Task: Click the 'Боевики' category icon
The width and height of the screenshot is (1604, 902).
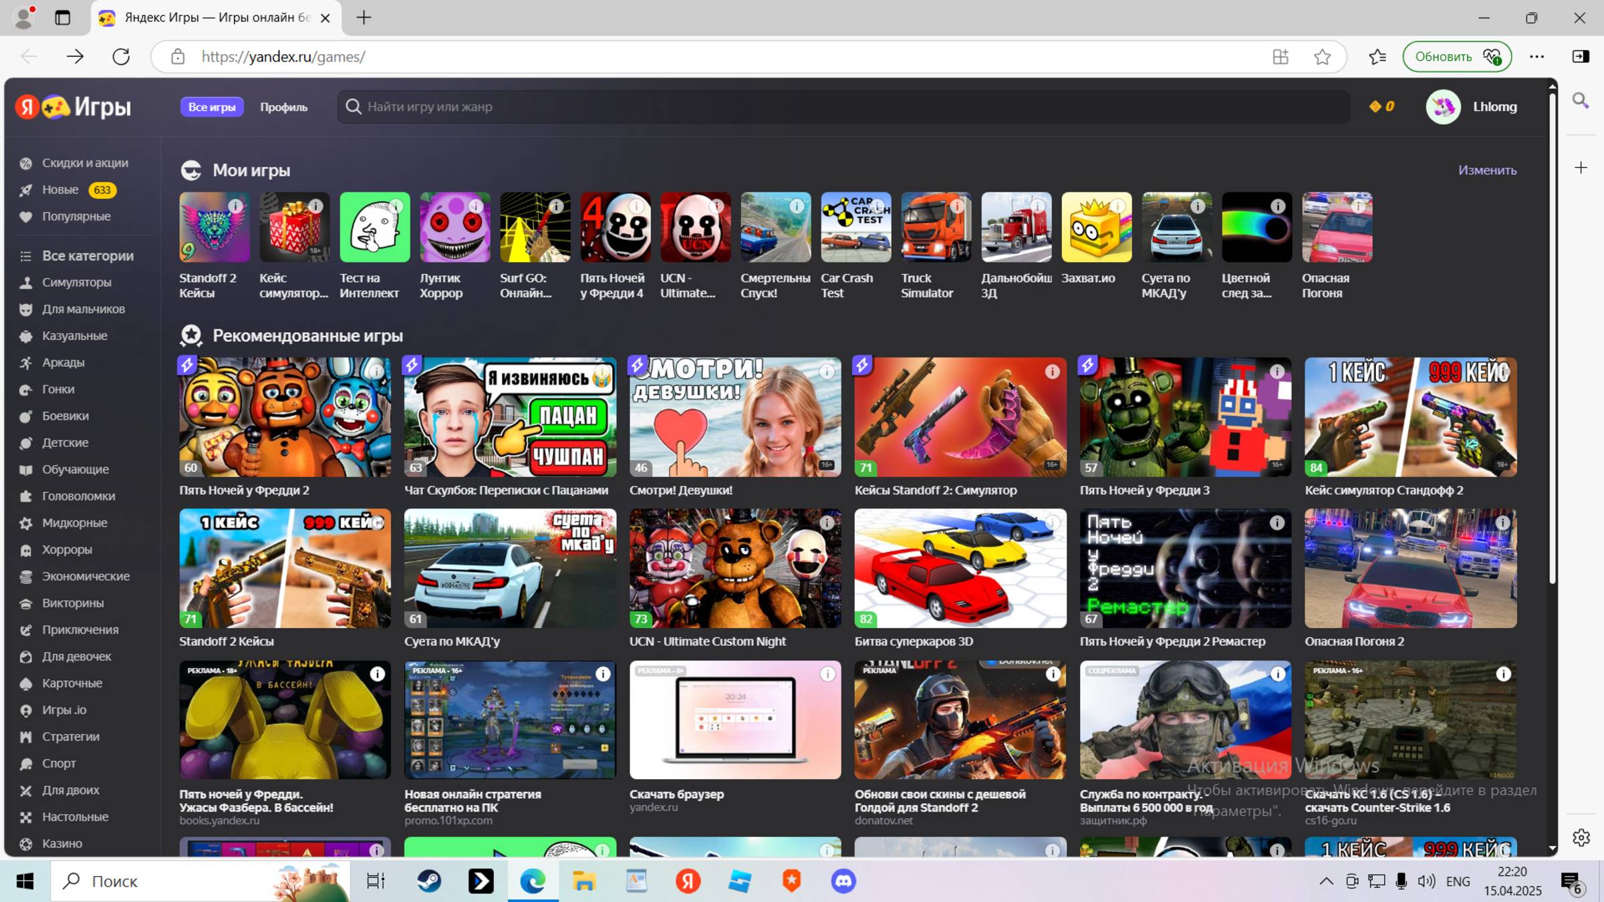Action: click(x=26, y=416)
